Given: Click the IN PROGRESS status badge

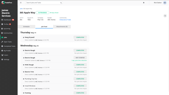Looking at the screenshot, I should pos(43,13).
